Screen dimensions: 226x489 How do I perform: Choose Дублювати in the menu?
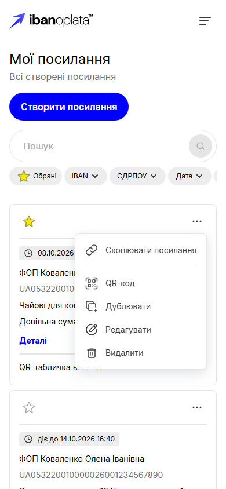click(141, 306)
